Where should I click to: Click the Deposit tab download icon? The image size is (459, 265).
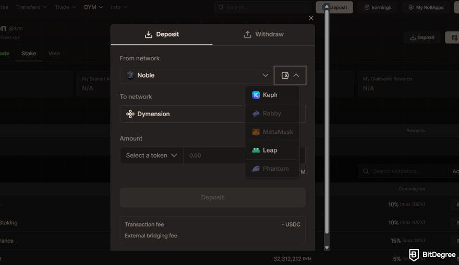tap(149, 34)
